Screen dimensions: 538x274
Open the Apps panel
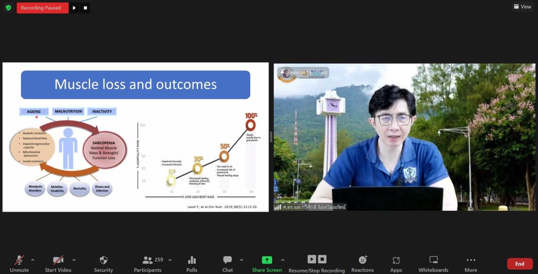point(396,263)
